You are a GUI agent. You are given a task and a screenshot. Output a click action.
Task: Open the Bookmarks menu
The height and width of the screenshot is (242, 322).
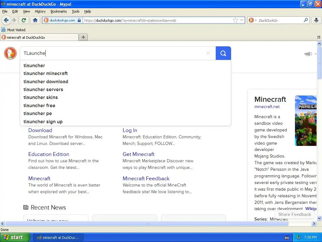(58, 11)
